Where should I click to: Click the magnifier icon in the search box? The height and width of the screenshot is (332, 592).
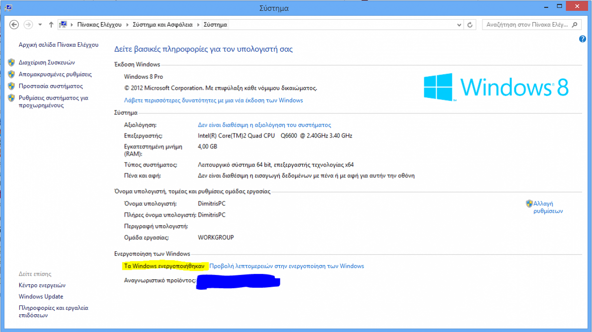click(574, 25)
